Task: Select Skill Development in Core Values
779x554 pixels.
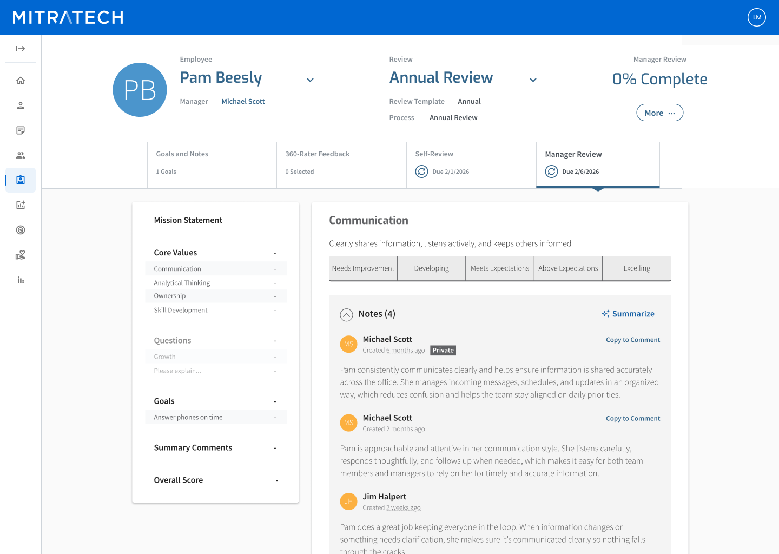Action: pos(216,310)
